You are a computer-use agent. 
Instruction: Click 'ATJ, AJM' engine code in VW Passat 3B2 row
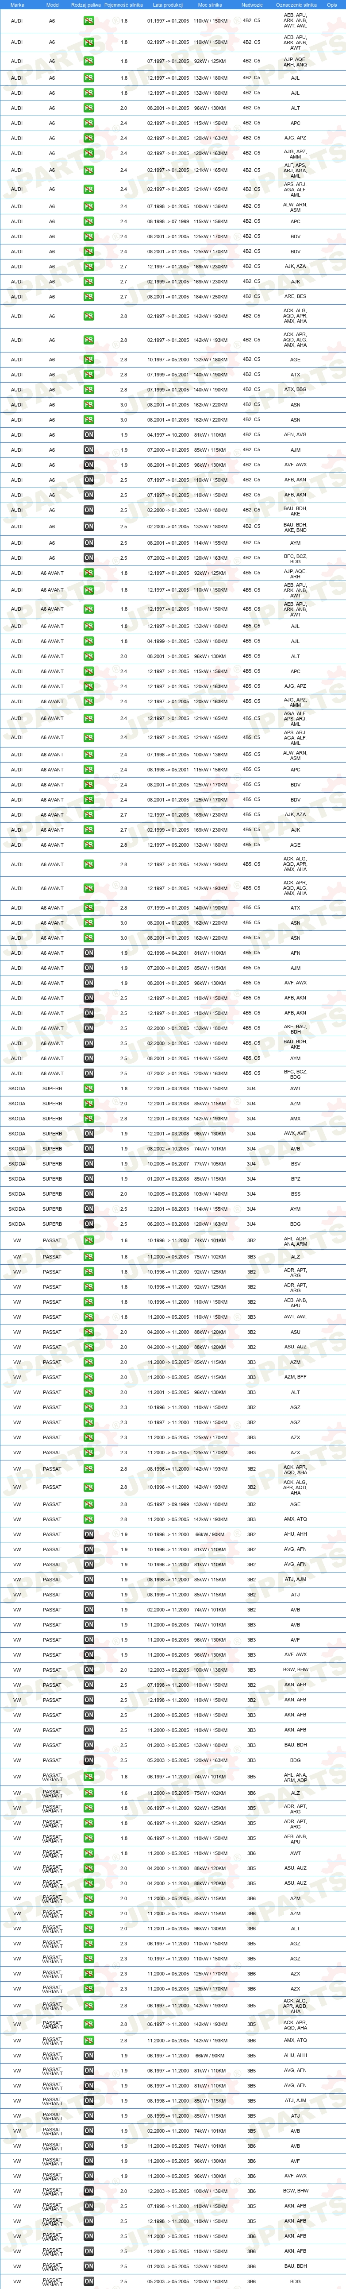(x=296, y=1580)
